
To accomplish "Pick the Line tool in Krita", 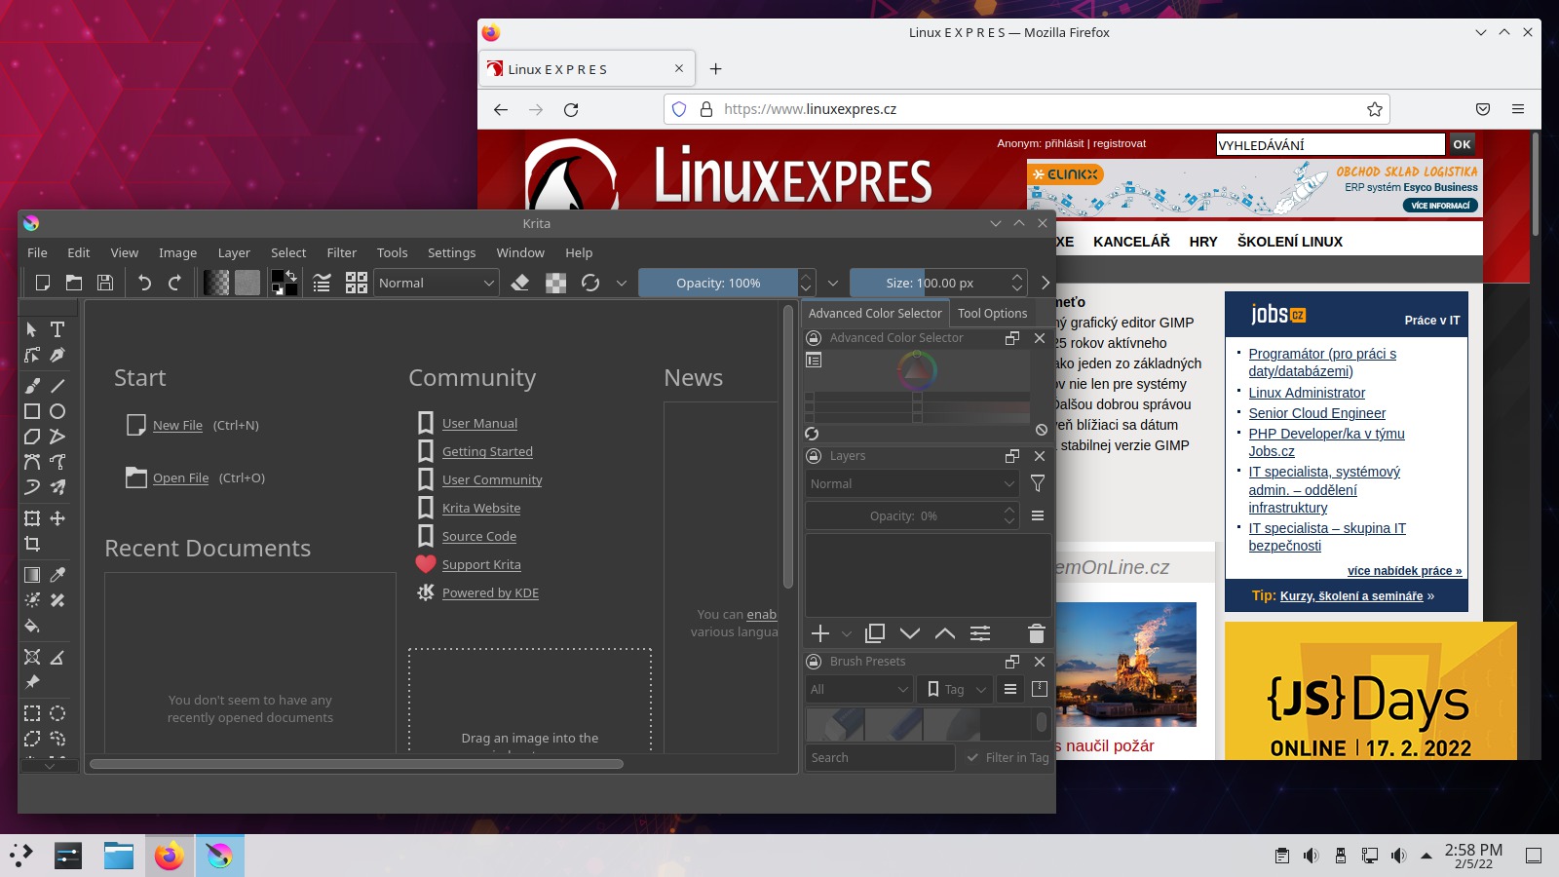I will click(x=57, y=386).
